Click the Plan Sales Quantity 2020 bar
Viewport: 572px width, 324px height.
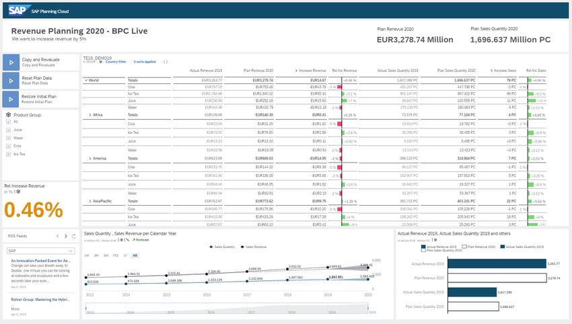(473, 307)
